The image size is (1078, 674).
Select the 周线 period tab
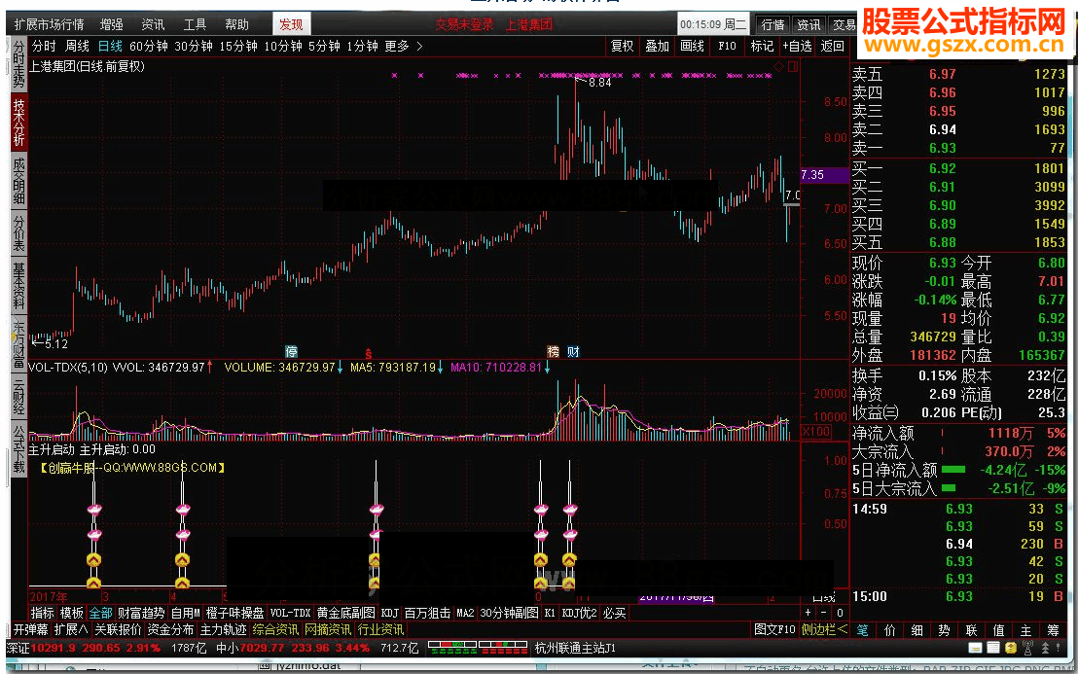[77, 46]
